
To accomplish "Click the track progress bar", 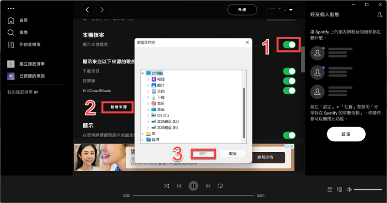I will (193, 196).
